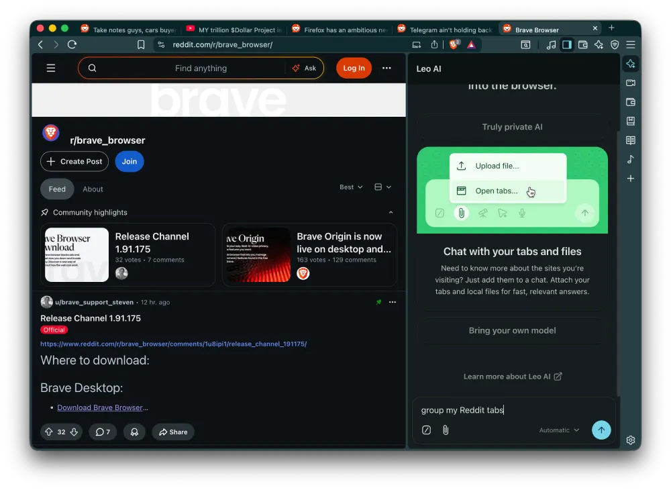The height and width of the screenshot is (490, 671).
Task: Go forward with browser forward arrow
Action: coord(56,44)
